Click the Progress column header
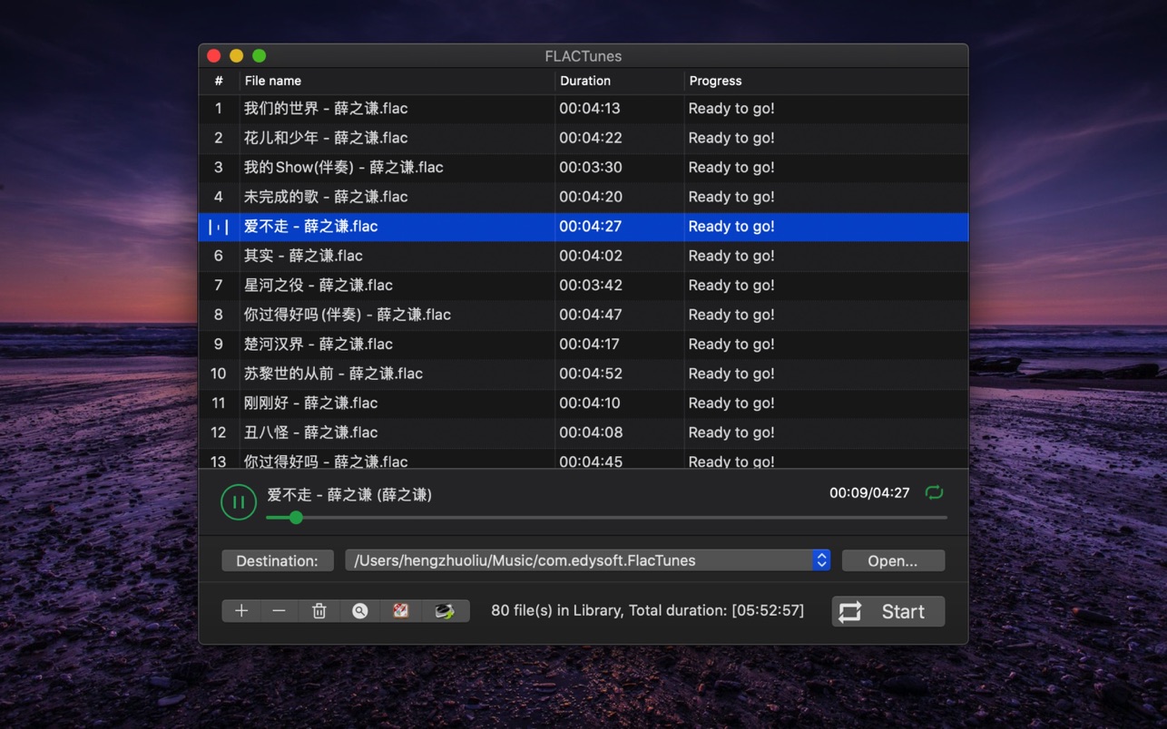The width and height of the screenshot is (1167, 729). point(715,81)
